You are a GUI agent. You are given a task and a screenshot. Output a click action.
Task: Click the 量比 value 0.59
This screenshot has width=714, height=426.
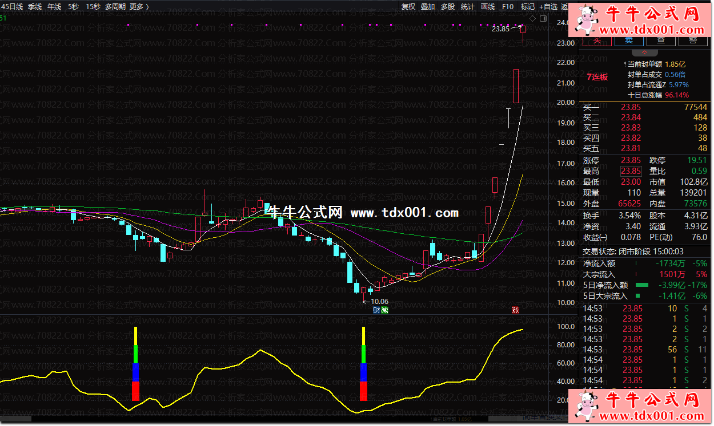[x=700, y=171]
